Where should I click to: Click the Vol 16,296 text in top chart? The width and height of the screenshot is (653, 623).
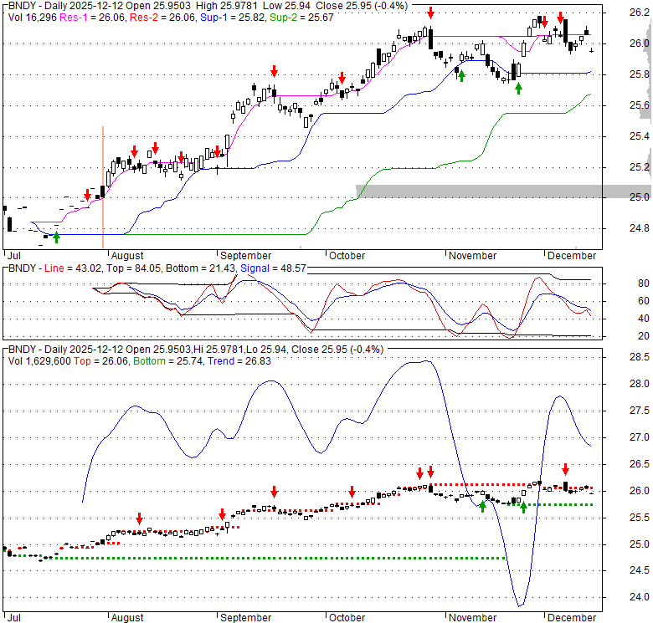point(33,18)
